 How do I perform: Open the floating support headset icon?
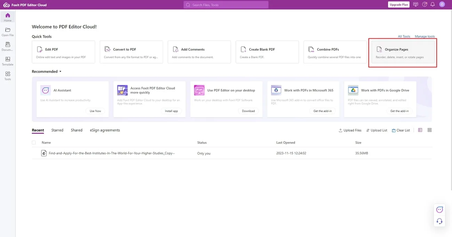coord(439,221)
